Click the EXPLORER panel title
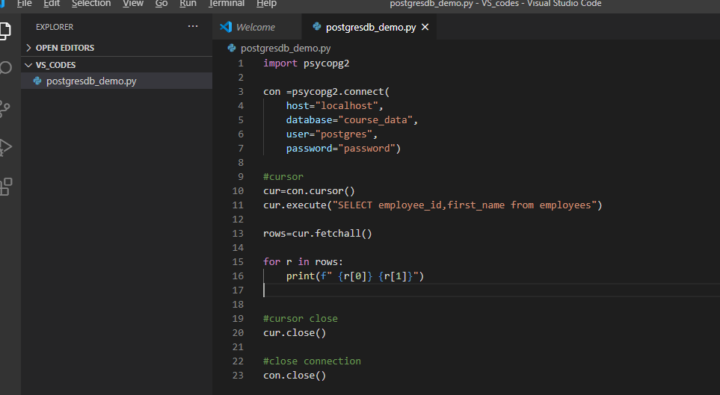Viewport: 720px width, 395px height. click(x=55, y=27)
